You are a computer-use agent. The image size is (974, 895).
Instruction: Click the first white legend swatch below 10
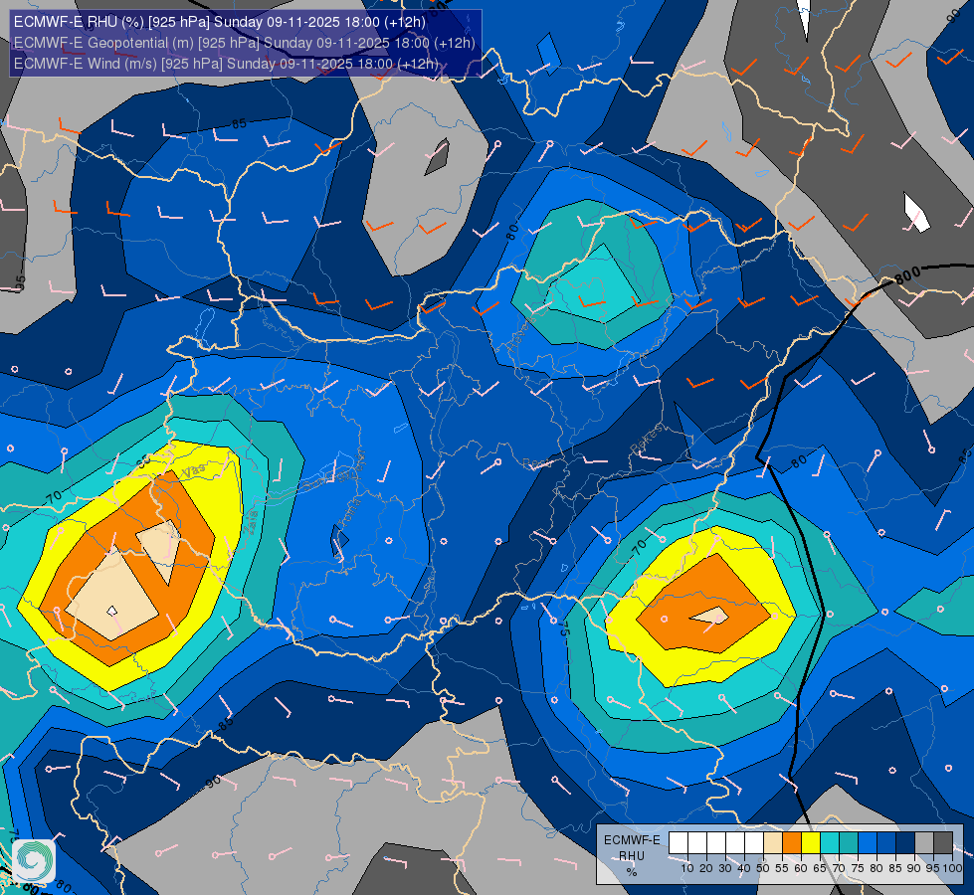click(x=679, y=843)
